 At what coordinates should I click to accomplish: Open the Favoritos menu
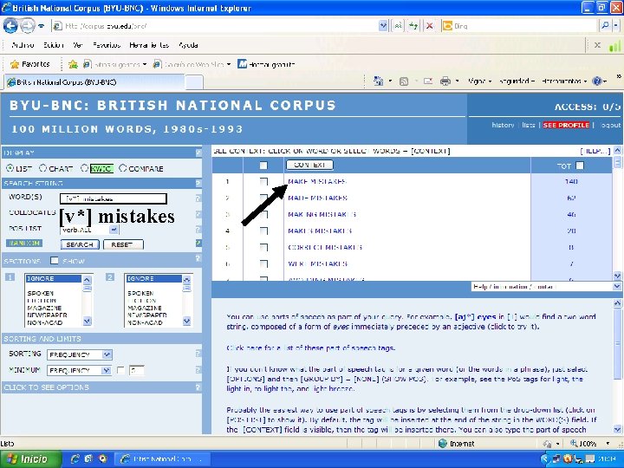coord(107,45)
